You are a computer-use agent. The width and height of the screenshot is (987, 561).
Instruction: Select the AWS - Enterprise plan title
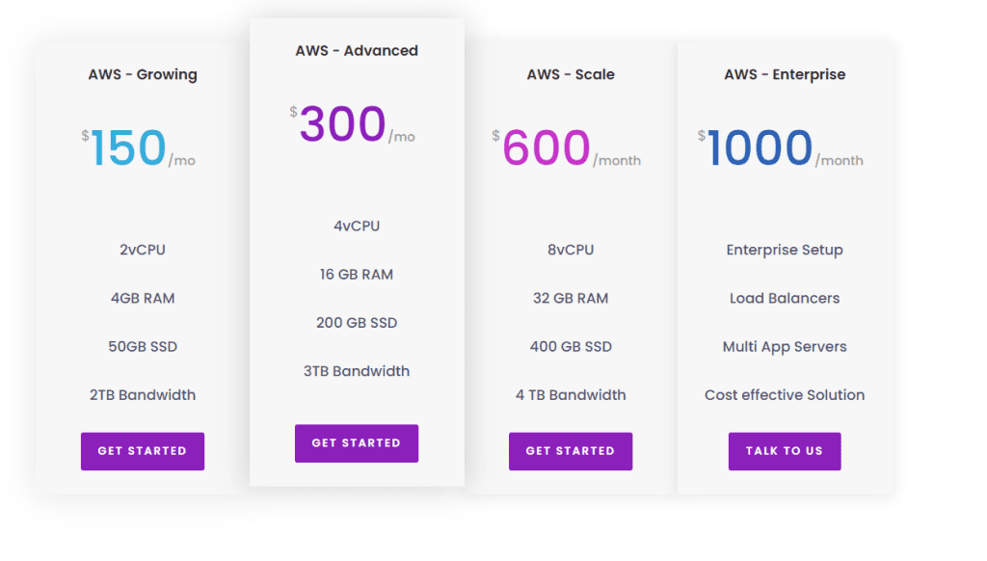pos(785,74)
